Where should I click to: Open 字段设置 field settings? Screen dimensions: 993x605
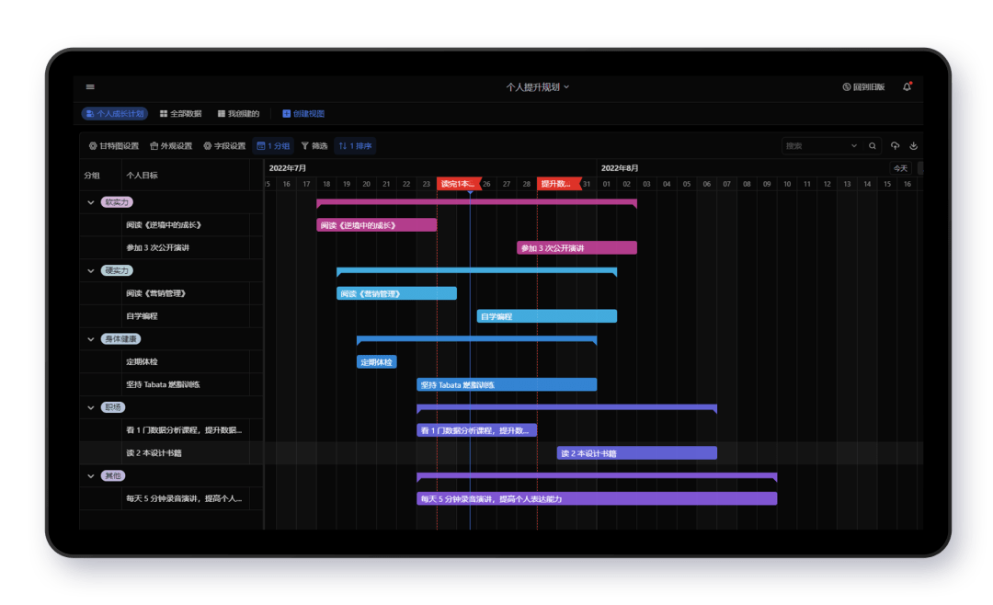pos(224,145)
